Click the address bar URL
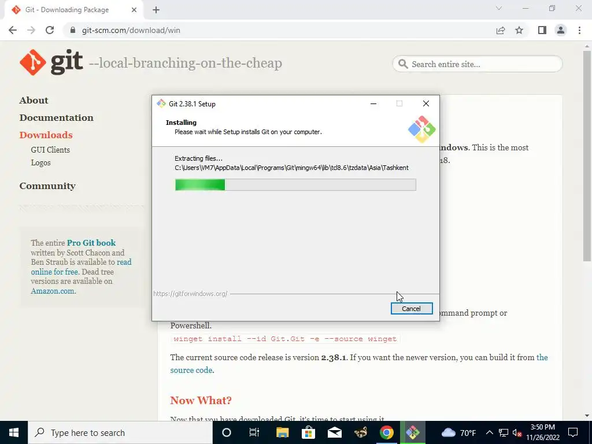The width and height of the screenshot is (592, 444). (x=131, y=30)
